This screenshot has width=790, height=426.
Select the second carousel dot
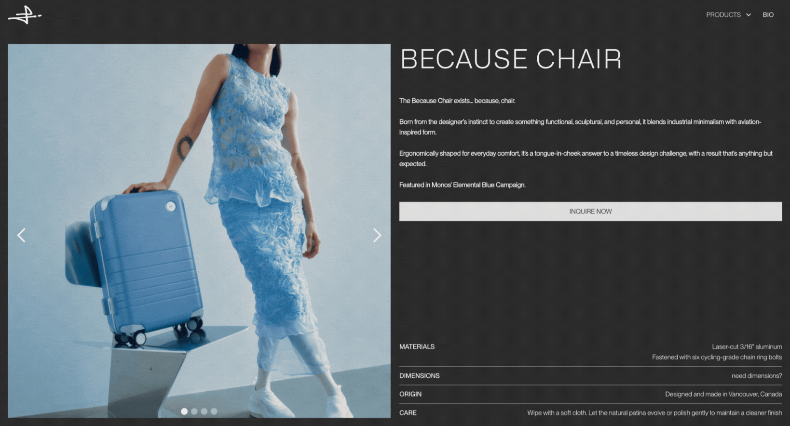pos(194,412)
